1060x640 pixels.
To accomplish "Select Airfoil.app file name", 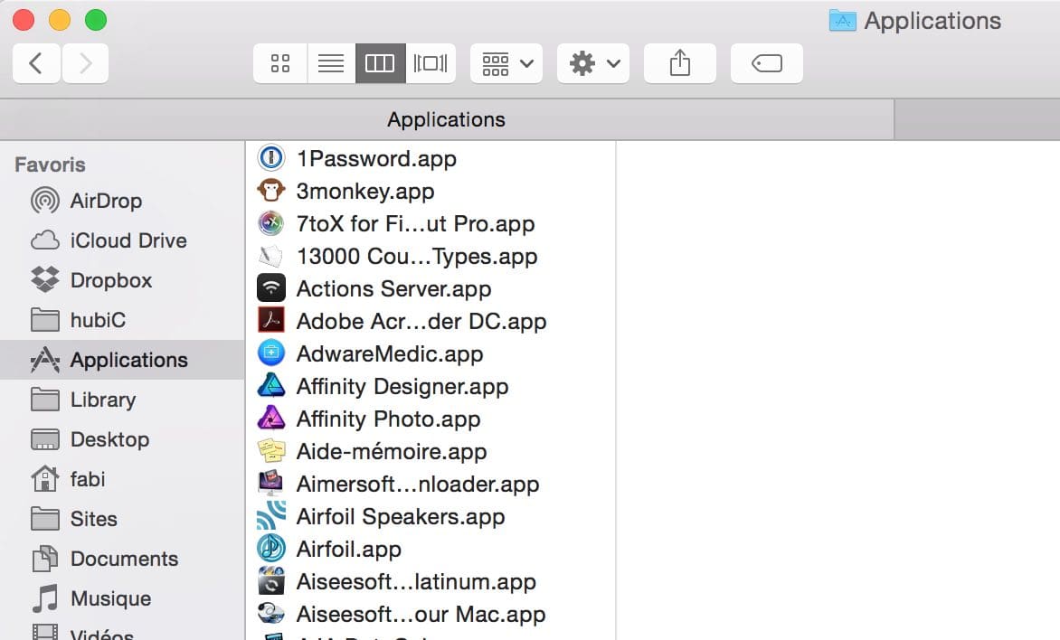I will tap(349, 548).
